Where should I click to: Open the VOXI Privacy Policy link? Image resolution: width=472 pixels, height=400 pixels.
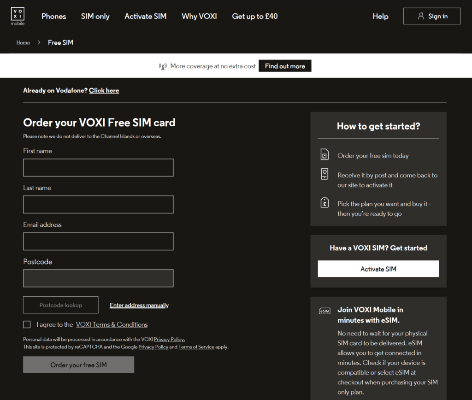click(x=169, y=339)
